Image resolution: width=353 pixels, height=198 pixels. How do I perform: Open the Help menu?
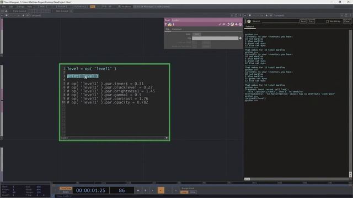pos(29,7)
